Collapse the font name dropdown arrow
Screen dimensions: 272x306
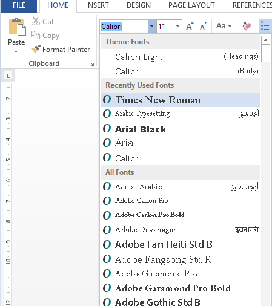[x=151, y=26]
